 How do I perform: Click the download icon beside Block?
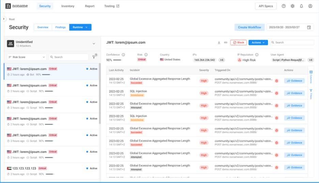(219, 43)
